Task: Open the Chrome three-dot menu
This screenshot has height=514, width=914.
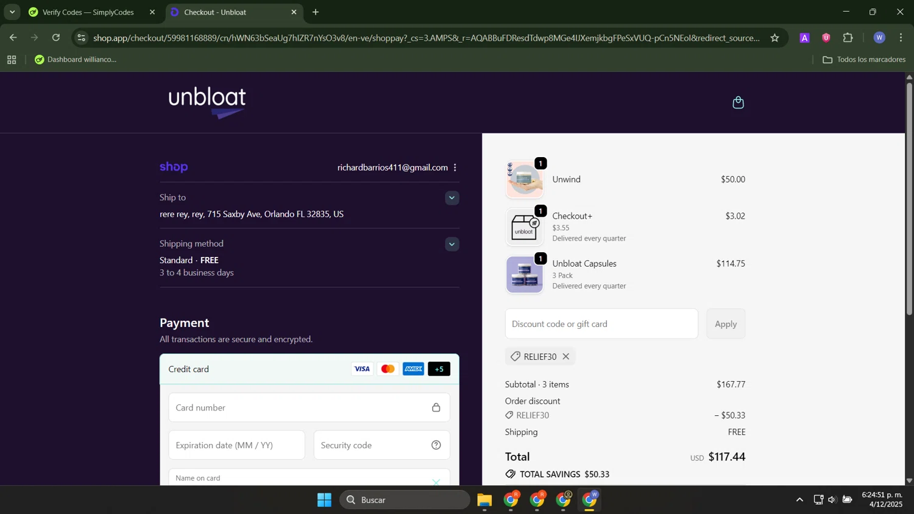Action: (901, 38)
